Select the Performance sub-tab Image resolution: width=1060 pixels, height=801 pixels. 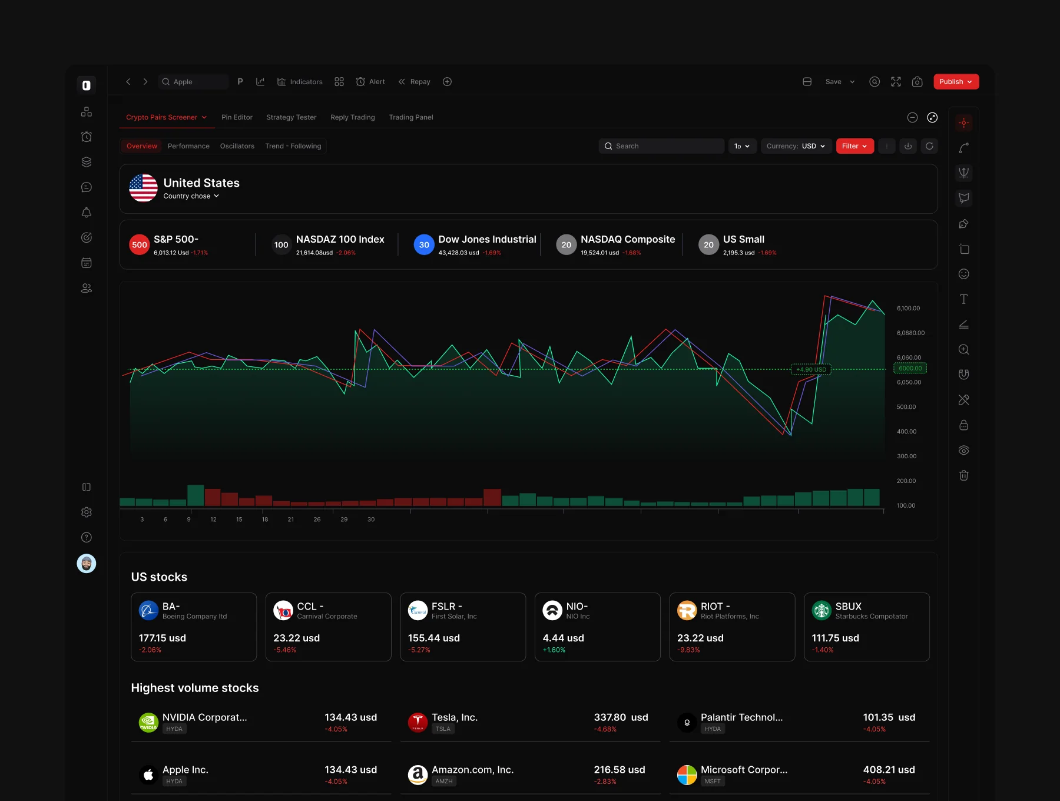[x=188, y=146]
